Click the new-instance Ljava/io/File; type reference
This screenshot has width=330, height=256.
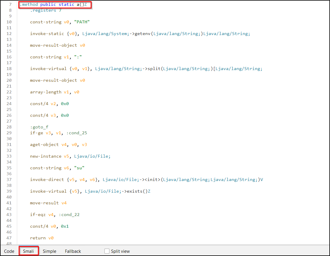click(92, 156)
